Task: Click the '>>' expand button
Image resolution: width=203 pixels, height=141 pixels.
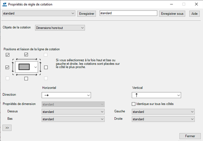Action: pos(7,128)
